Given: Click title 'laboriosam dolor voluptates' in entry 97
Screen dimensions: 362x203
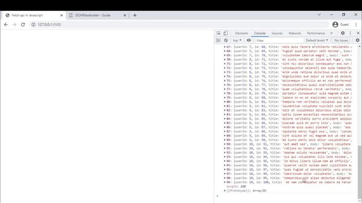Looking at the screenshot, I should 308,174.
